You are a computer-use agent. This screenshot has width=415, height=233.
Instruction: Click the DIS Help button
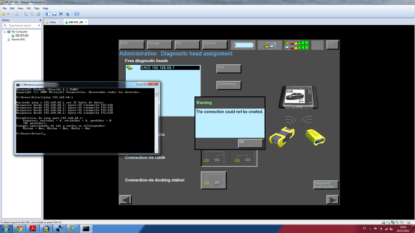point(332,45)
